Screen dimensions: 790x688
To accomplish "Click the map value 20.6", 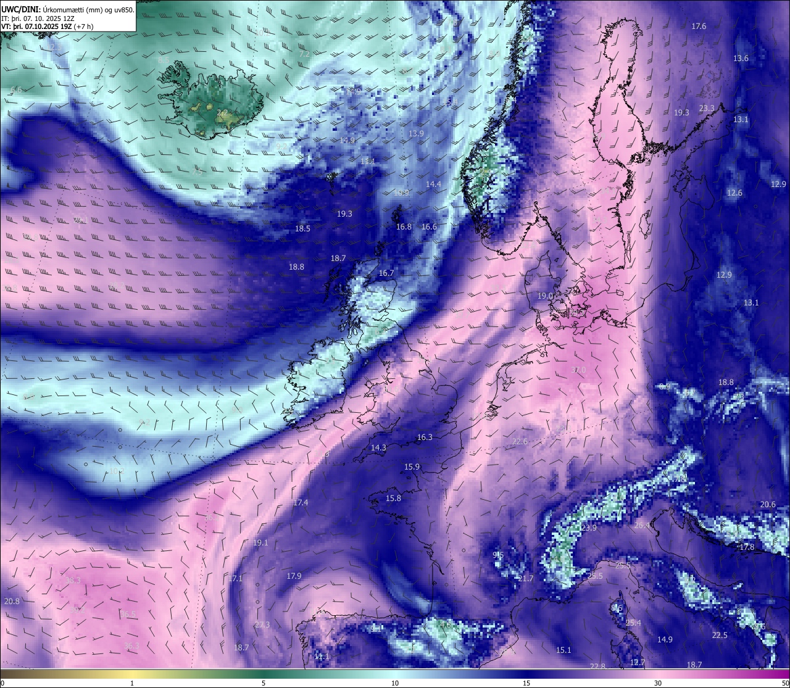I will coord(768,505).
